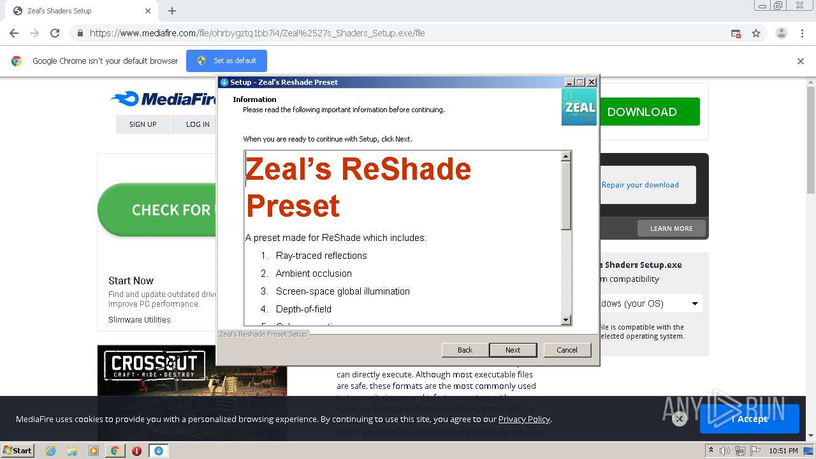
Task: Click the Chrome back arrow
Action: 14,33
